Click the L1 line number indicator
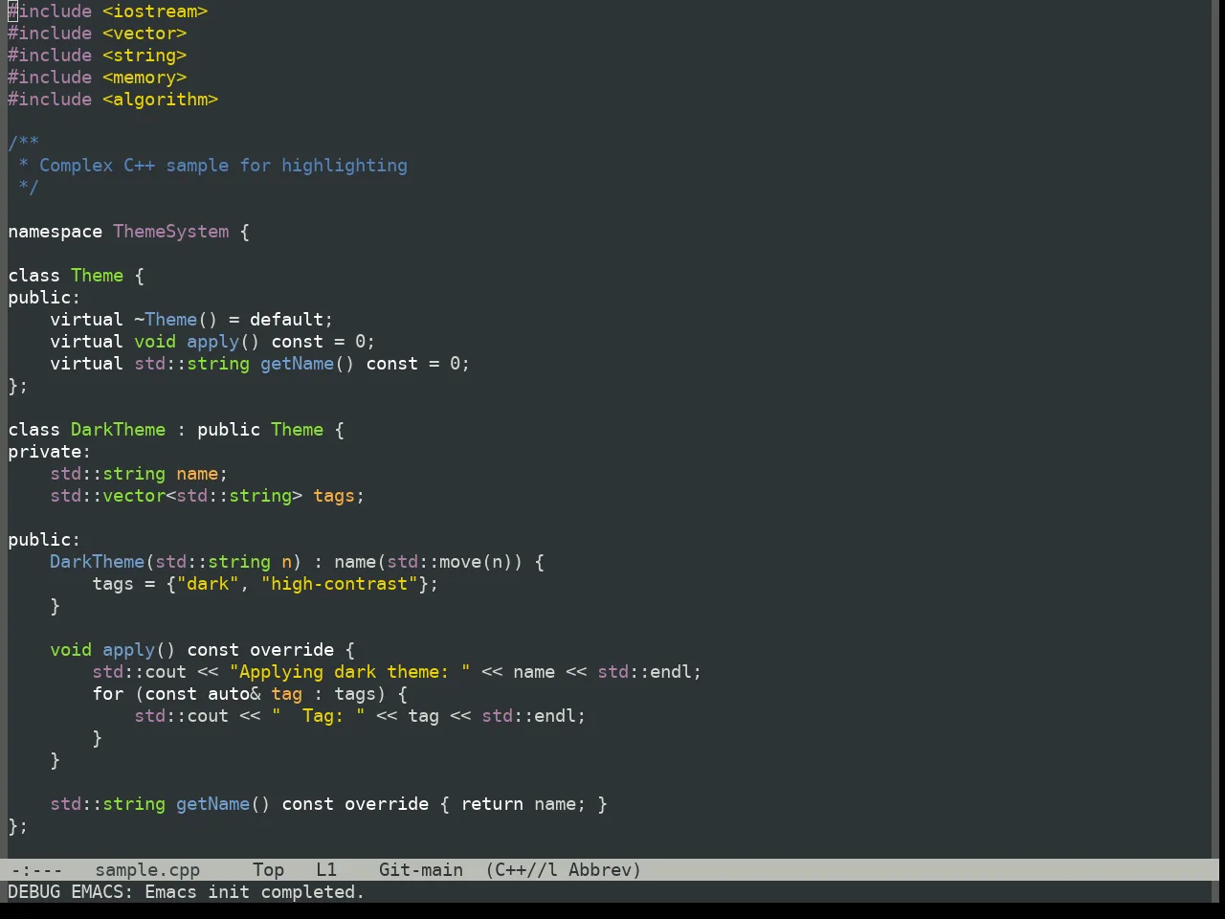Image resolution: width=1225 pixels, height=919 pixels. [326, 870]
